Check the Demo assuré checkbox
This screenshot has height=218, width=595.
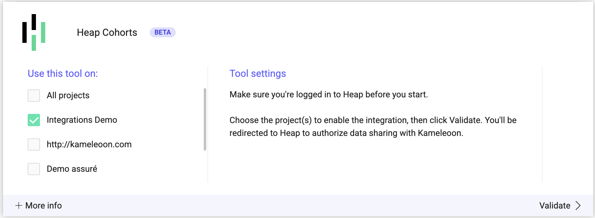pyautogui.click(x=34, y=169)
